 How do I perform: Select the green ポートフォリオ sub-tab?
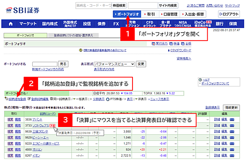26,35
